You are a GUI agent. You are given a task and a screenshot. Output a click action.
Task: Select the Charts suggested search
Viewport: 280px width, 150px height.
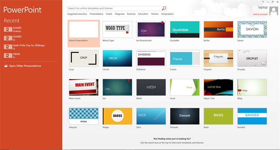click(109, 14)
